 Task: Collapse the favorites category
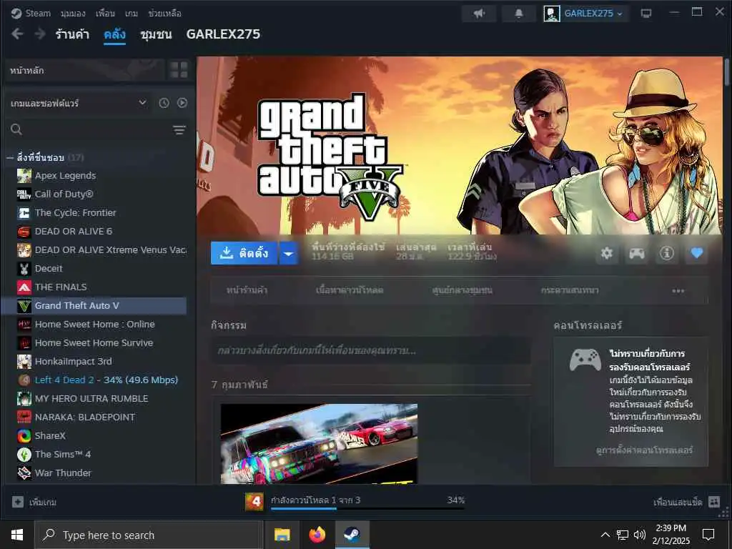point(10,158)
